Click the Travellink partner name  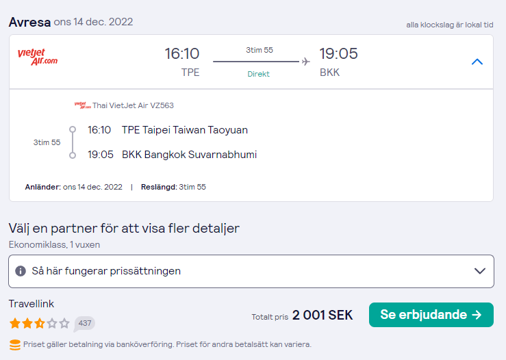tap(31, 303)
